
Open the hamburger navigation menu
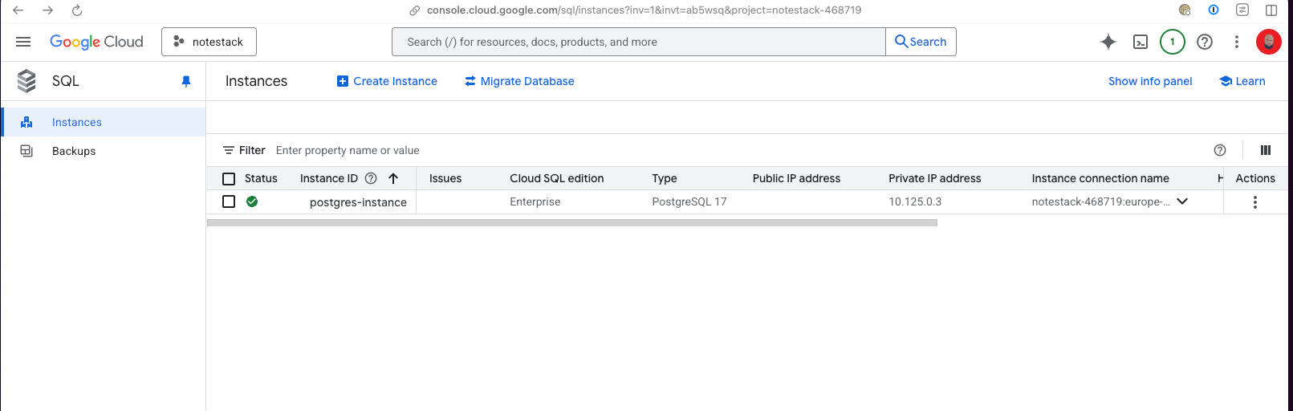[23, 42]
